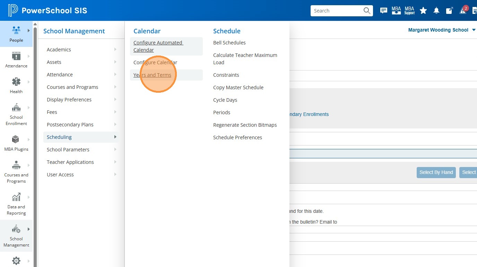Open the Constraints link
477x267 pixels.
coord(226,75)
